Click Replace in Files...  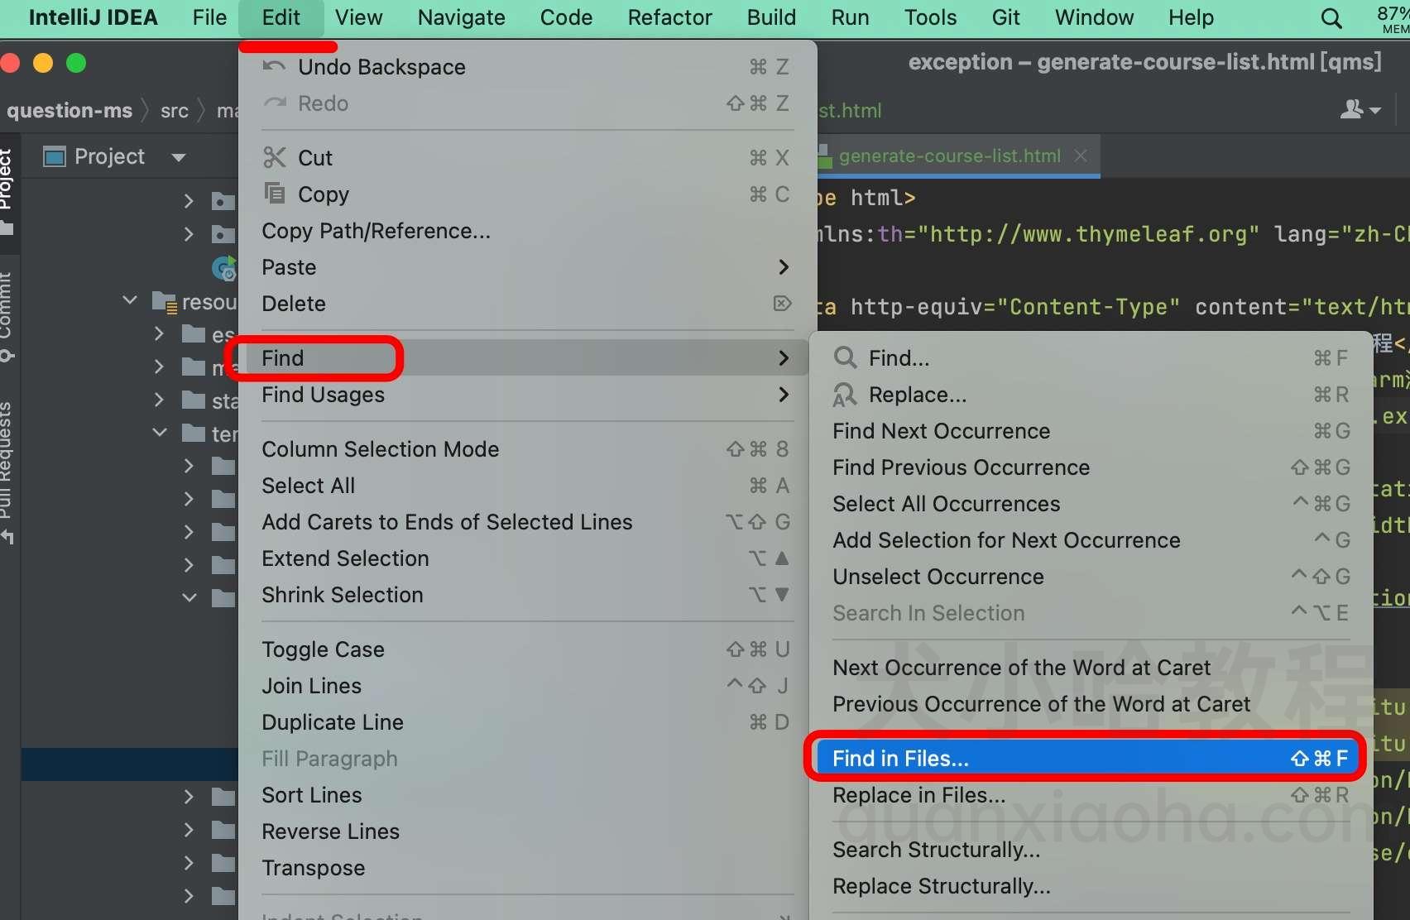(x=1091, y=795)
